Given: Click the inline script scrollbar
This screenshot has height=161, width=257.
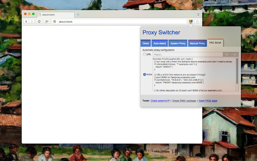Looking at the screenshot, I should pyautogui.click(x=237, y=70).
